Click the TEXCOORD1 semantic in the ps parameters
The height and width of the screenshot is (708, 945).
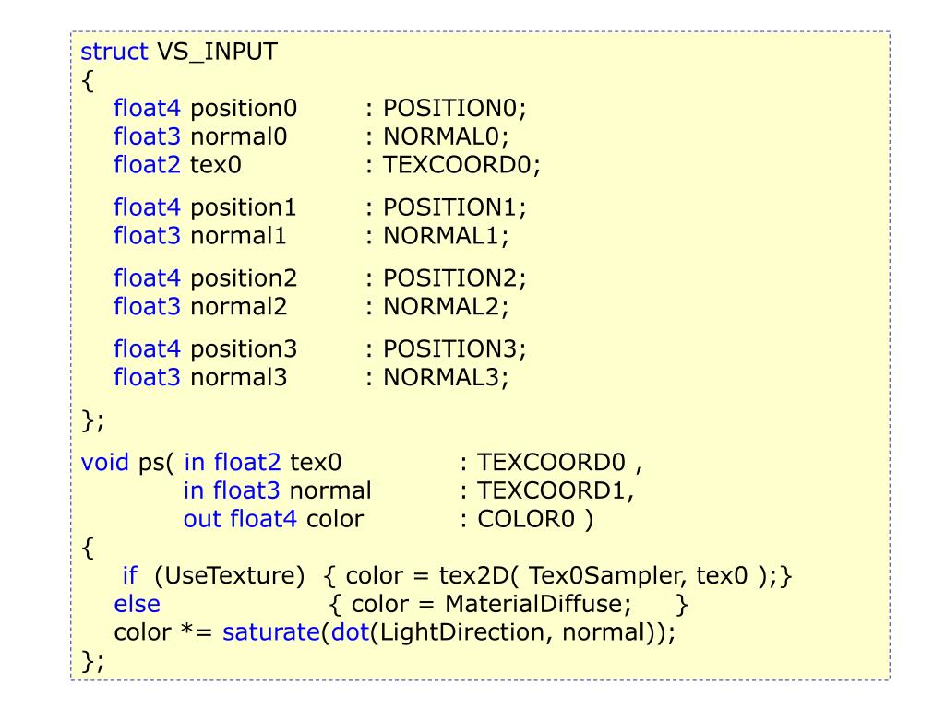551,490
